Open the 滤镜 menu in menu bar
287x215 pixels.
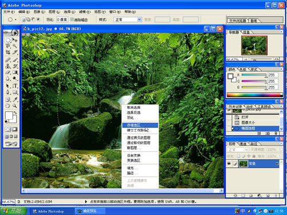(84, 12)
